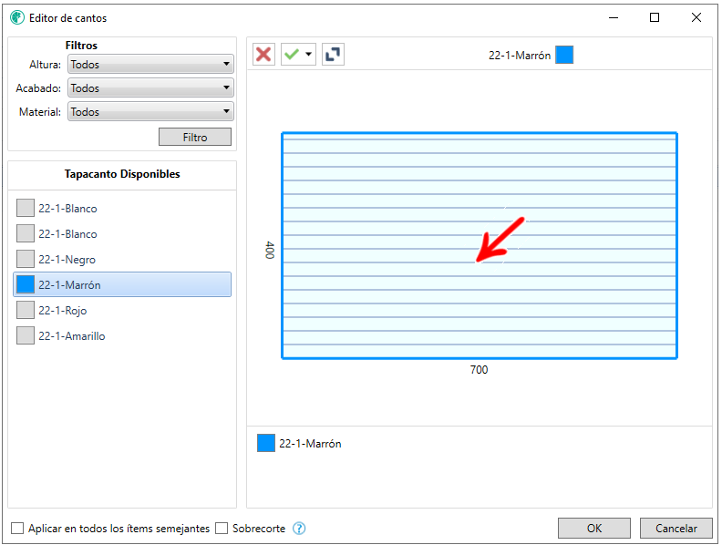This screenshot has height=545, width=722.
Task: Click the OK button
Action: coord(594,528)
